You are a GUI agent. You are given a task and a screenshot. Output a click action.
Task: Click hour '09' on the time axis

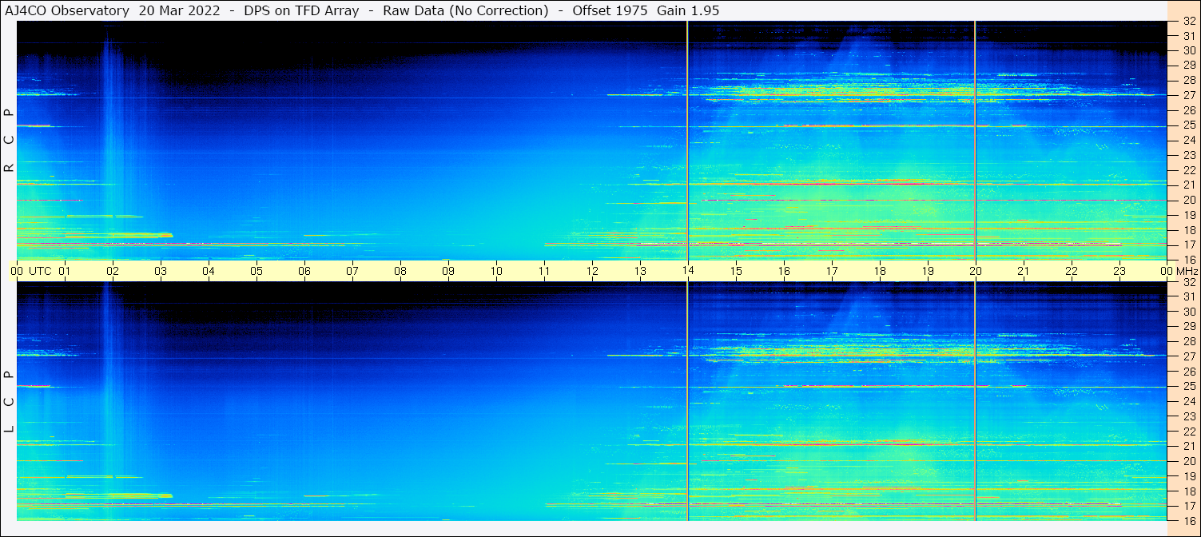click(x=448, y=271)
